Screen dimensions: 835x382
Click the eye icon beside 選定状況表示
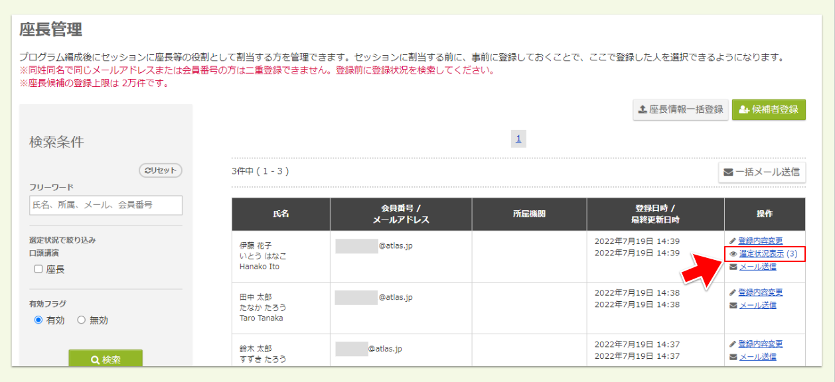[x=733, y=254]
